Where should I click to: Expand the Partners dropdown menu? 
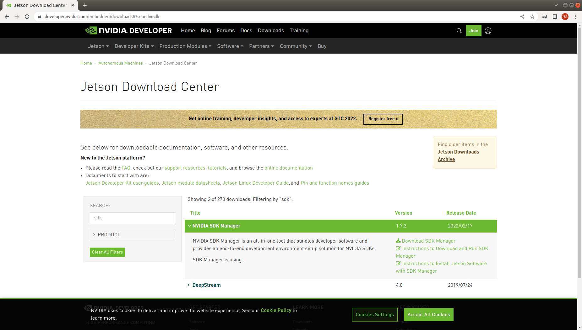point(262,46)
